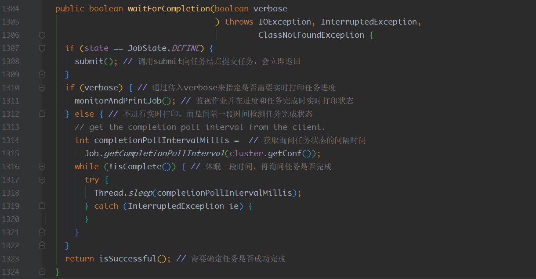This screenshot has width=536, height=279.
Task: Click the fold-end marker at line 1321
Action: click(x=41, y=232)
